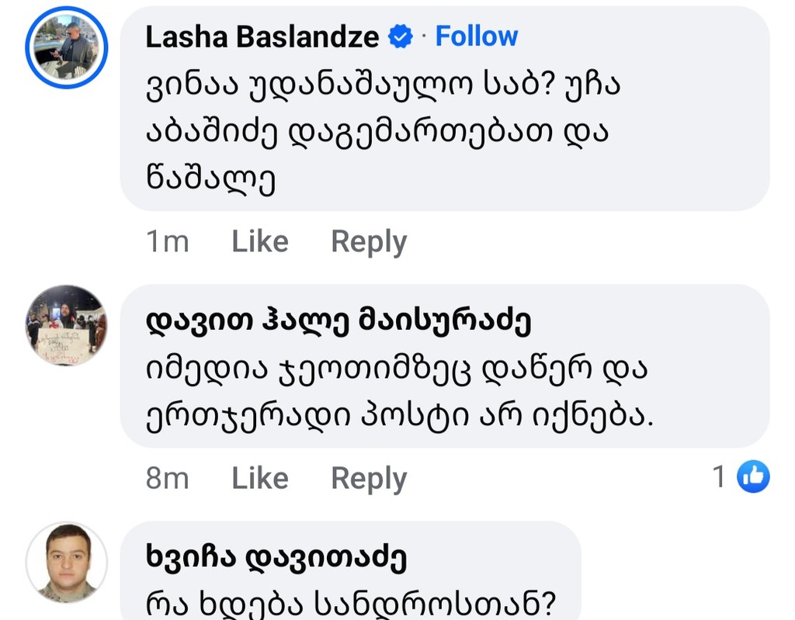Click the word 'წაშალე' in Lasha's comment
795x620 pixels.
(210, 180)
